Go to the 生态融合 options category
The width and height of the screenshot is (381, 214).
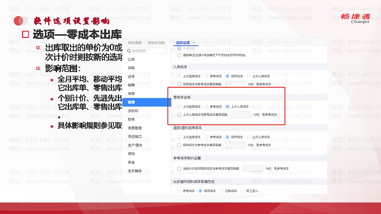pyautogui.click(x=135, y=171)
